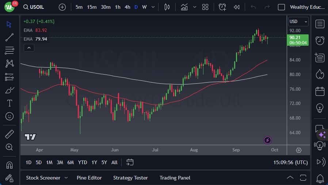Switch to the Pine Editor tab
Viewport: 328px width, 185px height.
tap(89, 178)
